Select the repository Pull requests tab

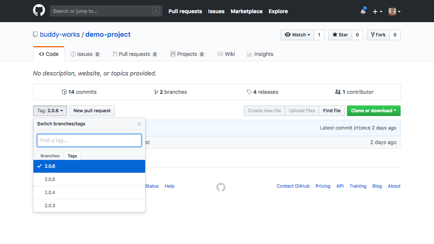pyautogui.click(x=135, y=54)
